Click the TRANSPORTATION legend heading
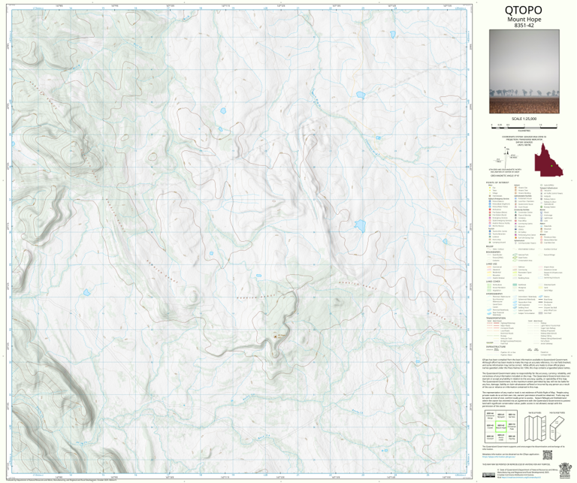This screenshot has width=577, height=483. (x=496, y=318)
